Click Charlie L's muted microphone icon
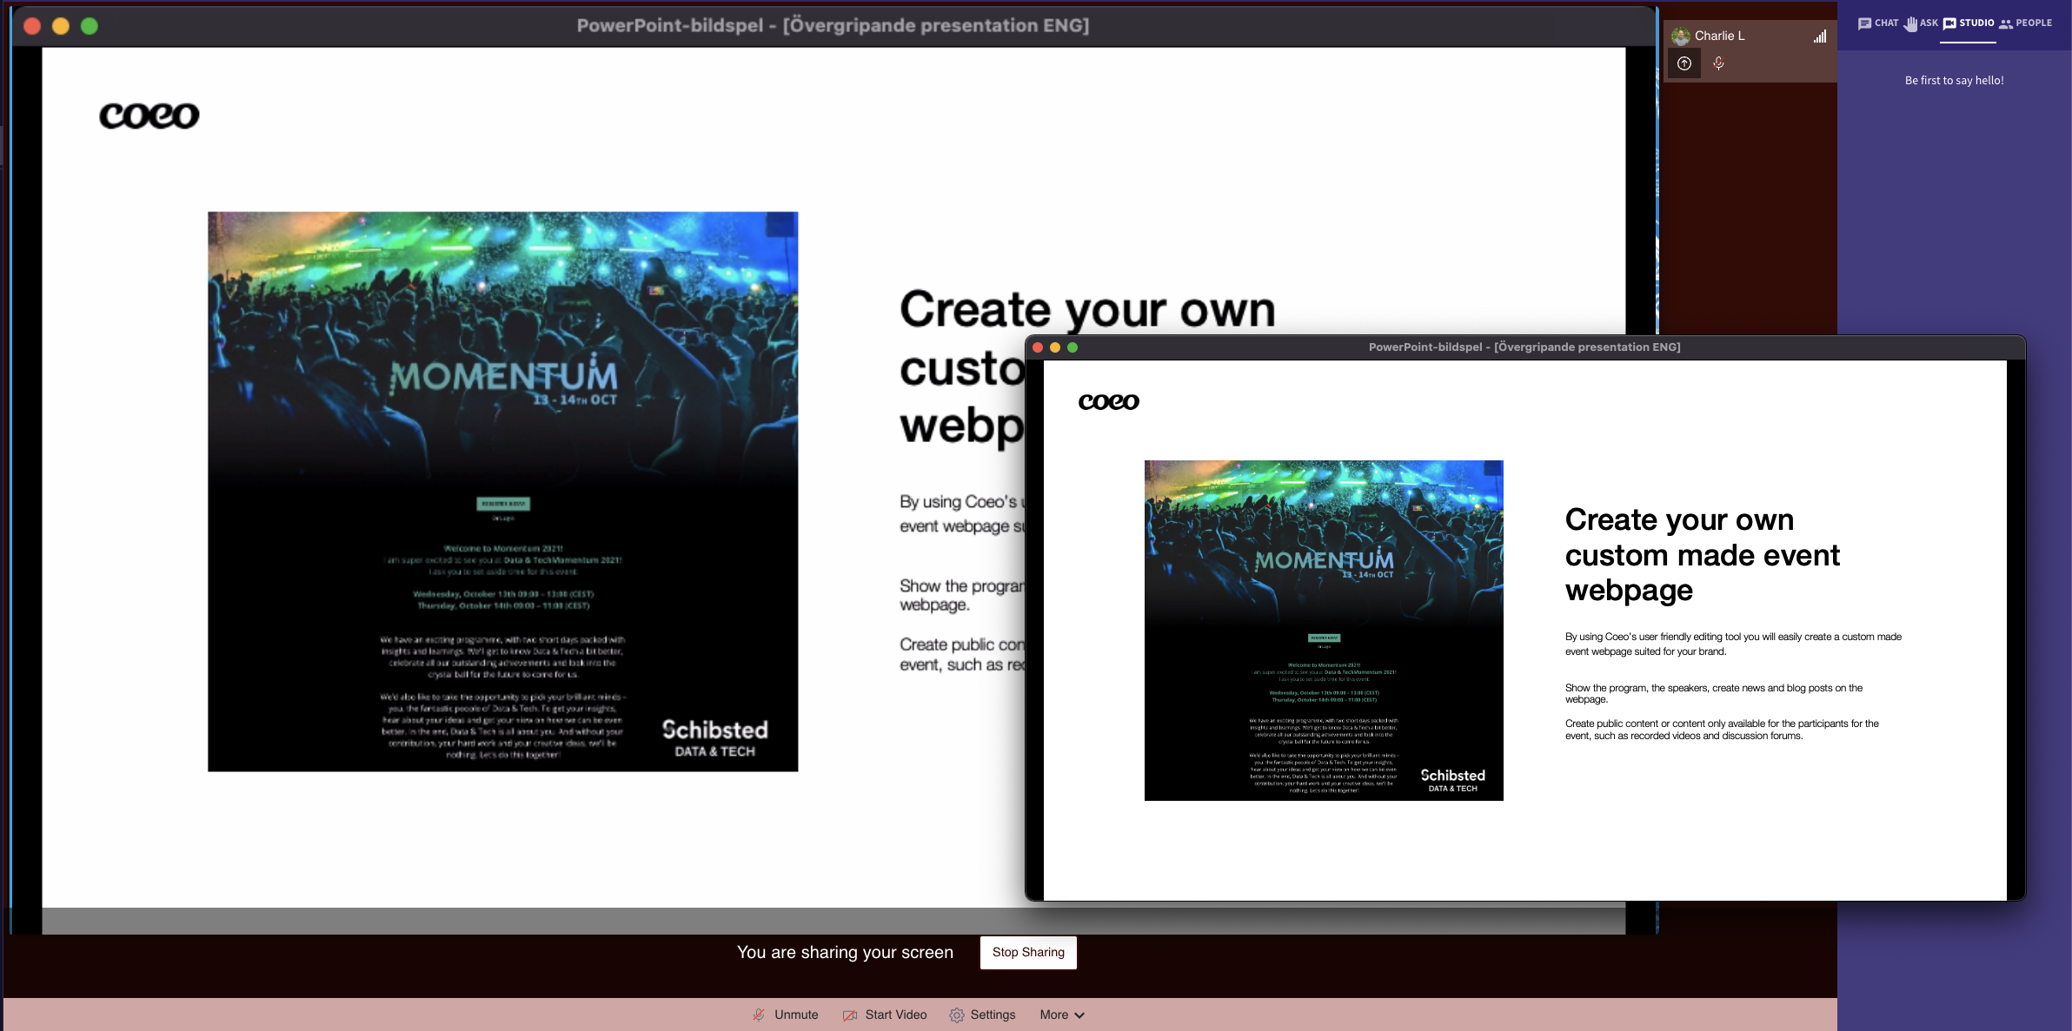The height and width of the screenshot is (1031, 2072). click(1718, 63)
